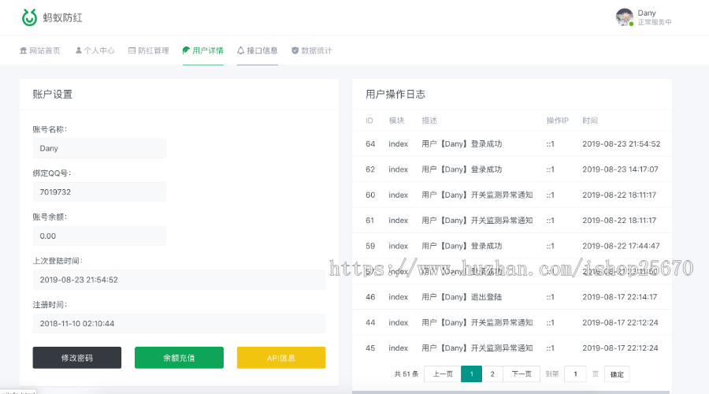Click the 账号名称 field showing Dany

99,148
